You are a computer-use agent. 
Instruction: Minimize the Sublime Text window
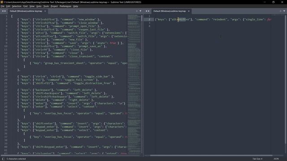point(265,2)
